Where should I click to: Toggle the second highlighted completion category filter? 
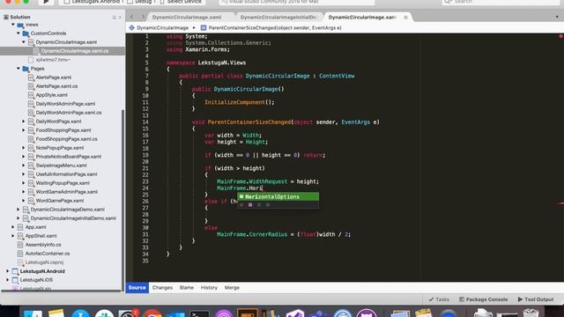[x=250, y=205]
